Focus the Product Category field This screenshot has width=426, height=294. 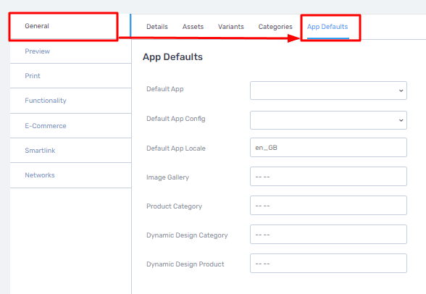(x=328, y=205)
